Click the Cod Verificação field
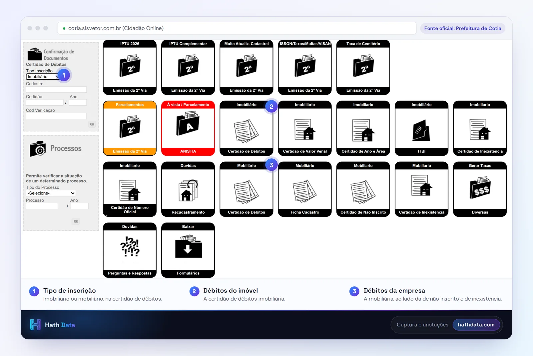This screenshot has width=533, height=356. point(56,116)
